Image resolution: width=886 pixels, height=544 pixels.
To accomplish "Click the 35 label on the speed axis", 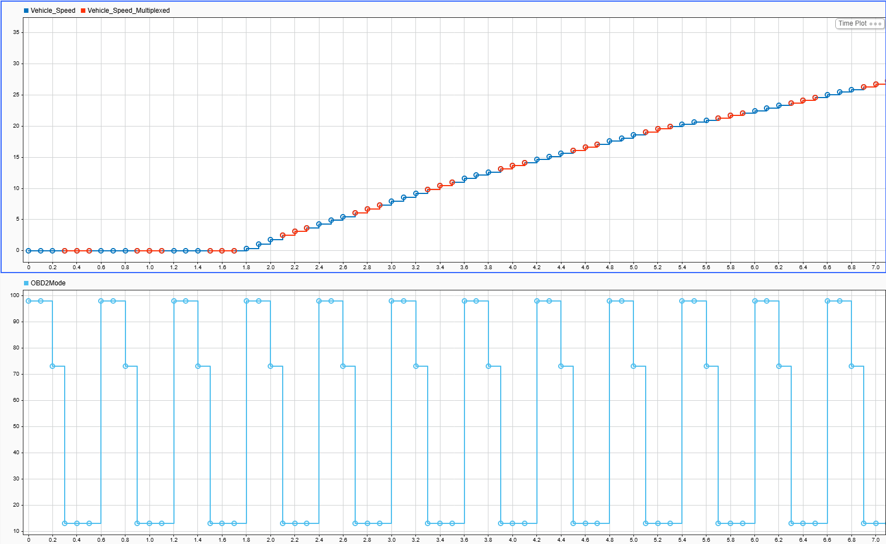I will [16, 32].
